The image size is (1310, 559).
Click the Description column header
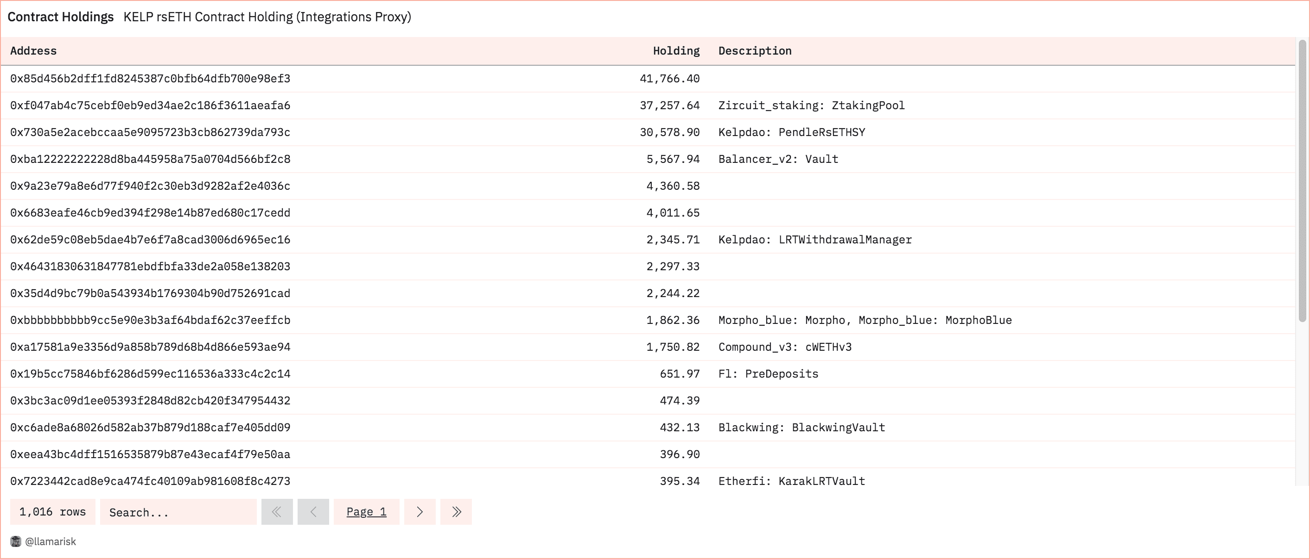point(755,51)
